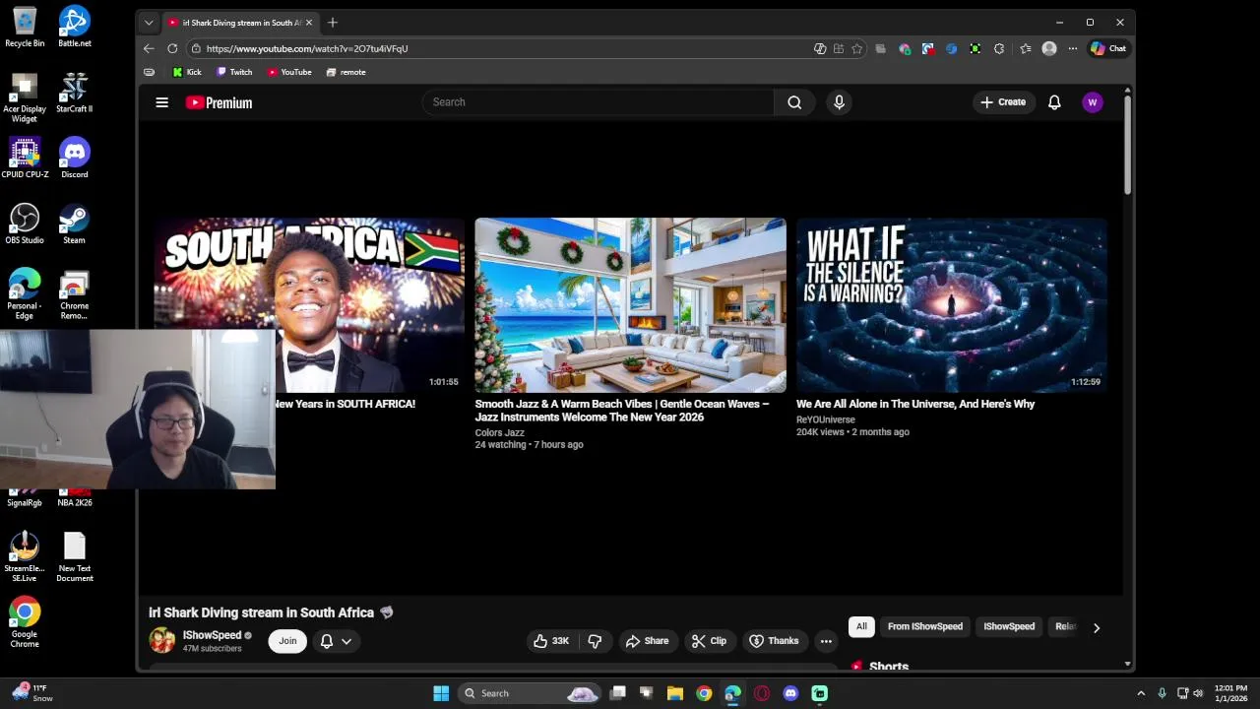Open We Are All Alone video title
This screenshot has width=1260, height=709.
point(915,404)
